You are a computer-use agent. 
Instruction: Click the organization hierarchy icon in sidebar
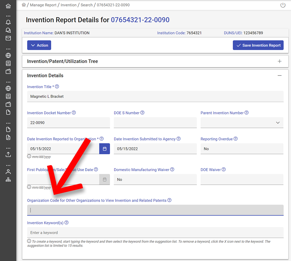pyautogui.click(x=8, y=180)
